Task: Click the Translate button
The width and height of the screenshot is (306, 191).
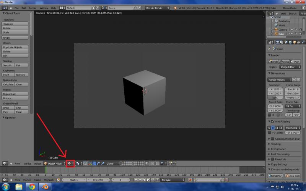Action: pyautogui.click(x=15, y=24)
